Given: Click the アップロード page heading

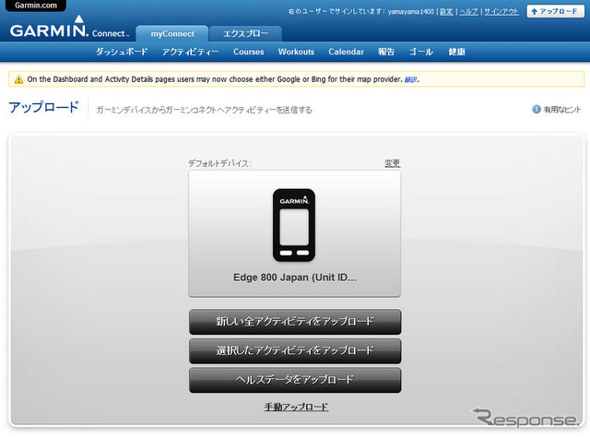Looking at the screenshot, I should tap(44, 108).
